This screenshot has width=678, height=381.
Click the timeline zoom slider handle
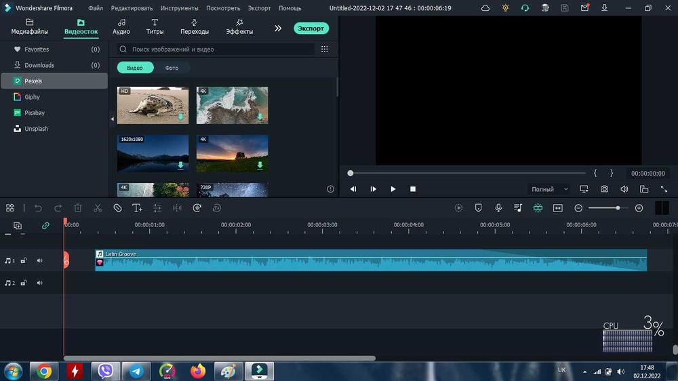pyautogui.click(x=618, y=208)
